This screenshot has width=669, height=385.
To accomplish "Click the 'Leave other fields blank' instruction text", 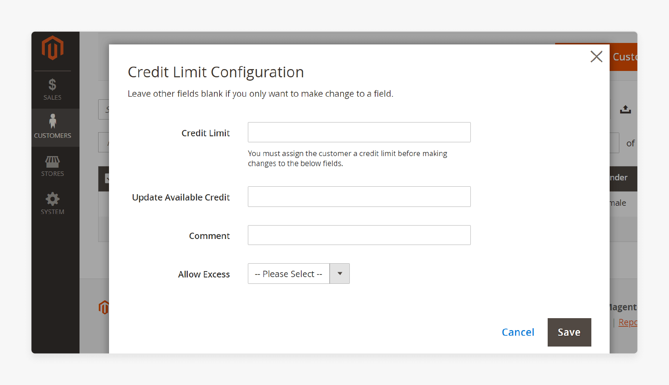I will 261,94.
